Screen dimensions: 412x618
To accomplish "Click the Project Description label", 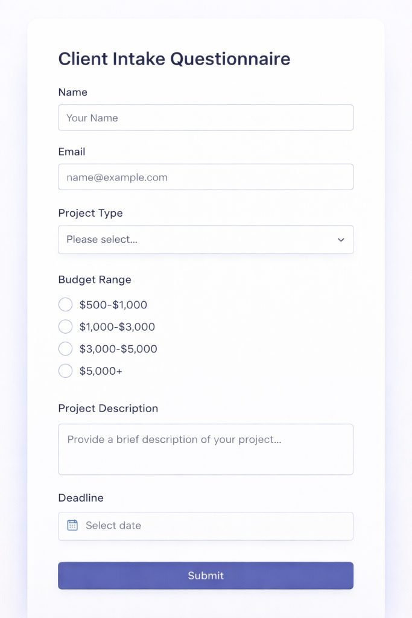I will 108,408.
